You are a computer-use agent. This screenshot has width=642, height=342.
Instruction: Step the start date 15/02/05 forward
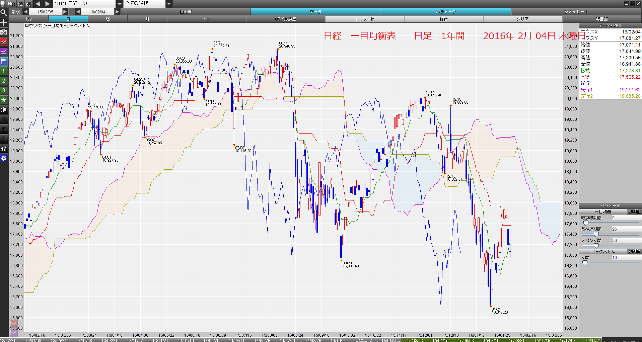coord(65,12)
